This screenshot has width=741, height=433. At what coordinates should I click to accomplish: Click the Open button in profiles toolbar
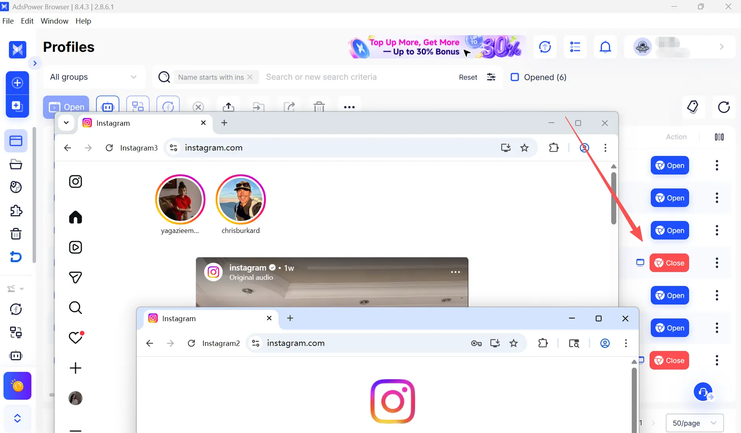tap(66, 106)
